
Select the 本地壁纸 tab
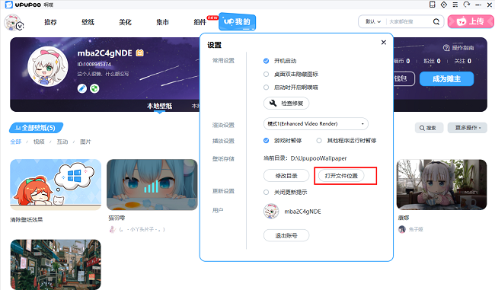[159, 106]
